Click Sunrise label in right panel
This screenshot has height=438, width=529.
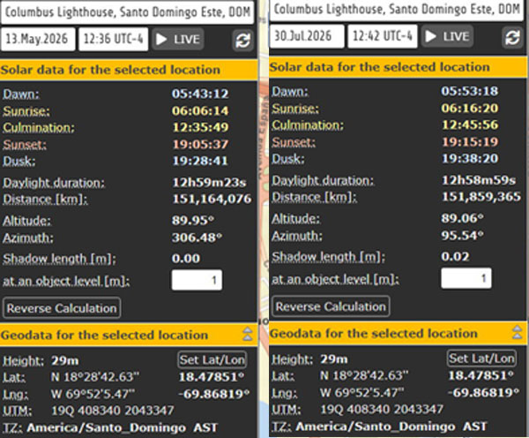(x=295, y=108)
